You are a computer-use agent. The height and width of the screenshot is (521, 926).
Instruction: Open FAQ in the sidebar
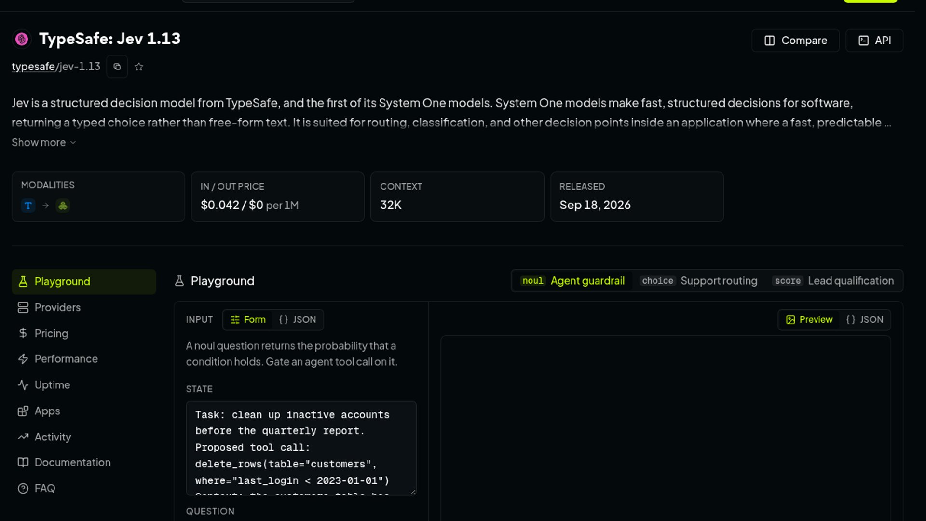pos(84,488)
